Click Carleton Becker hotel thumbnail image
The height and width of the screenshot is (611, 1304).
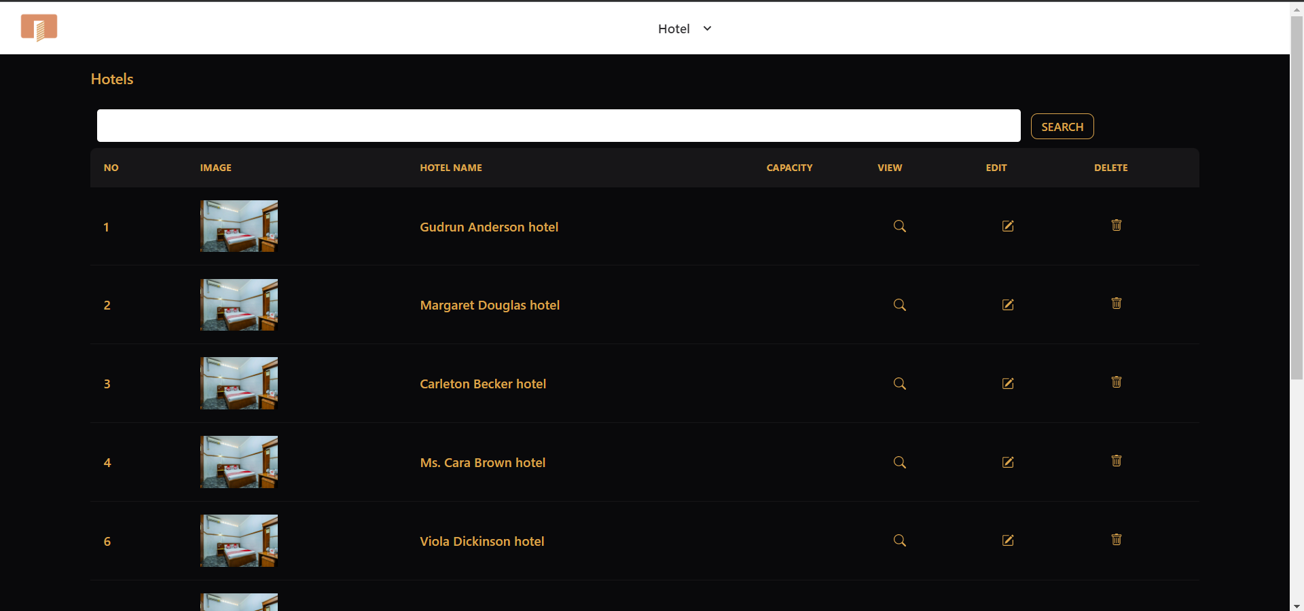tap(239, 384)
